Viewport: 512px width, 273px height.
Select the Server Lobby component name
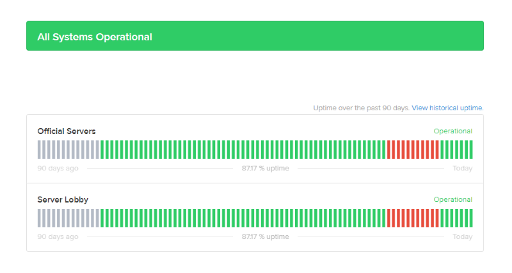(x=63, y=199)
